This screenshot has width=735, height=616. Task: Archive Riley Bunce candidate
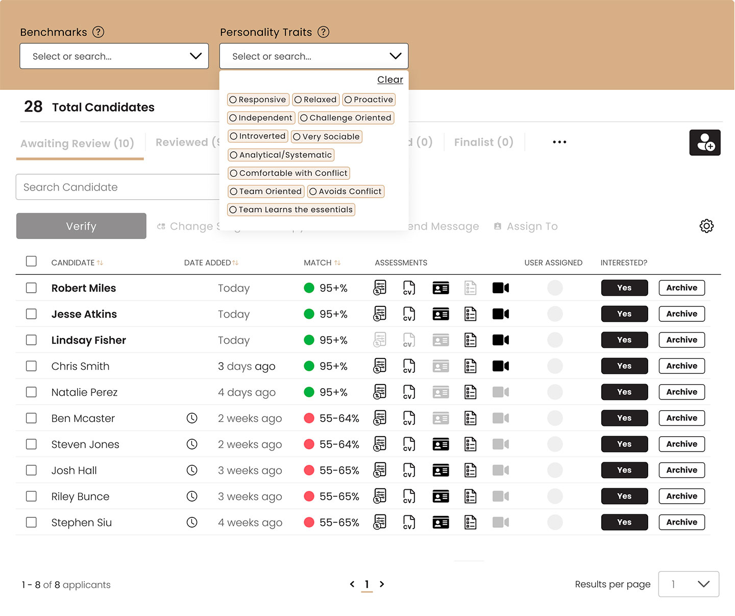681,496
